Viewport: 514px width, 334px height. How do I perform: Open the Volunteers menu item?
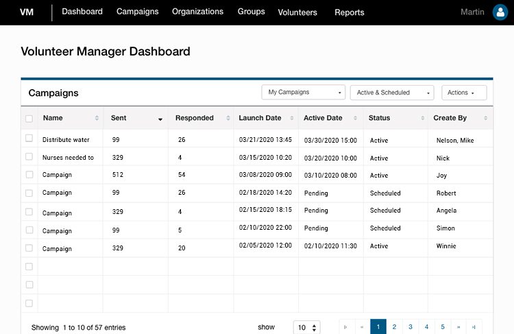tap(297, 12)
